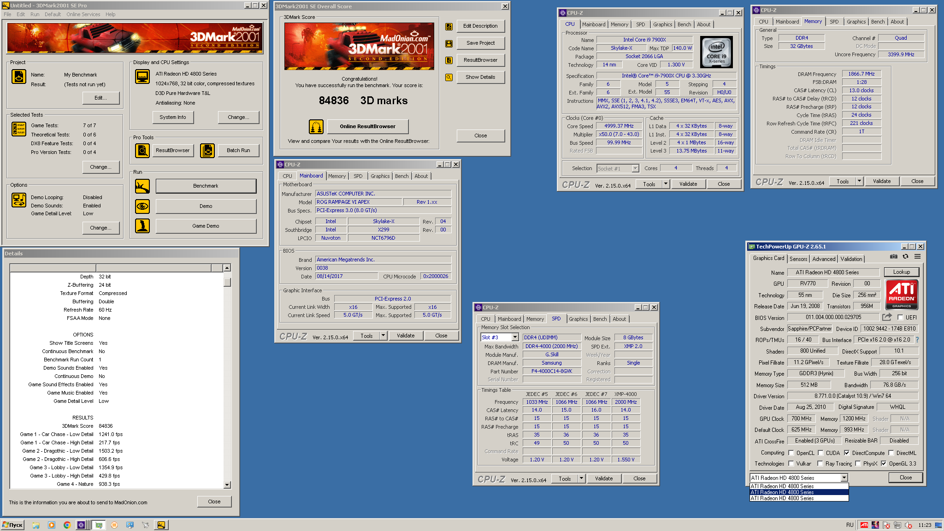Viewport: 944px width, 531px height.
Task: Click the ATI Radeon logo in GPU-Z
Action: [902, 295]
